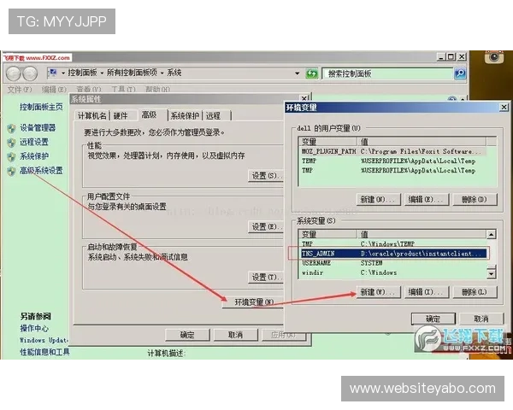Screen dimensions: 513x410
Task: Click 新建(N) under user variables
Action: (379, 199)
